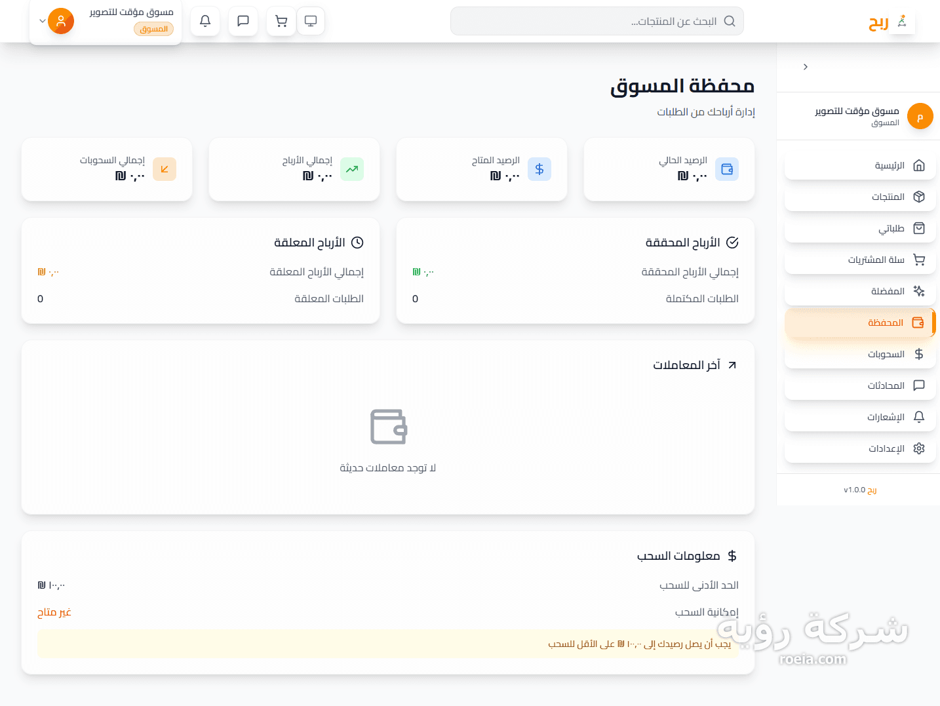
Task: Click the المسوق role badge in header
Action: click(x=154, y=29)
